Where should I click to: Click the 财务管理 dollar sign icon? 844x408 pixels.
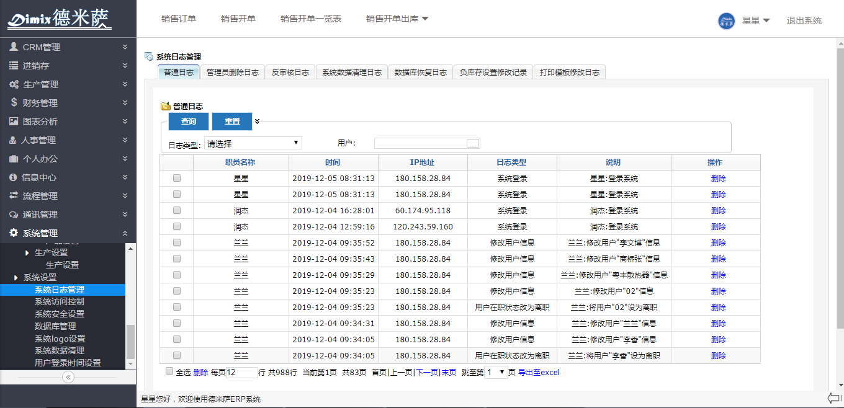(x=14, y=102)
